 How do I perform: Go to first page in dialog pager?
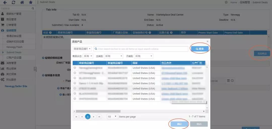(x=76, y=117)
